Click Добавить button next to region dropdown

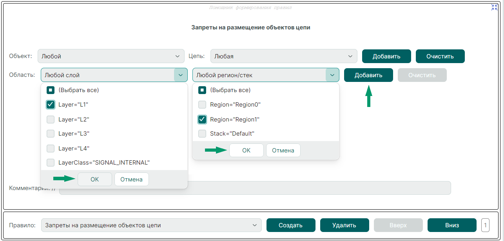tap(368, 75)
